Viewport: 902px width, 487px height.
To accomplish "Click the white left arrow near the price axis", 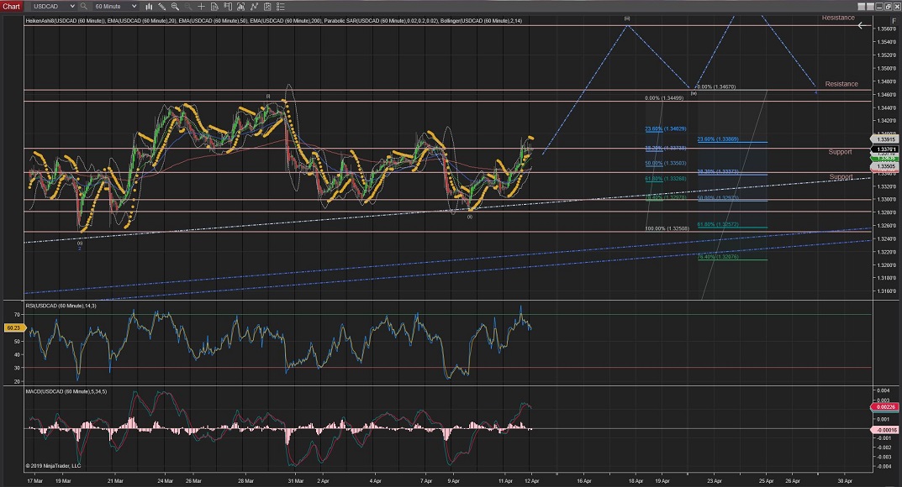I will pos(861,26).
